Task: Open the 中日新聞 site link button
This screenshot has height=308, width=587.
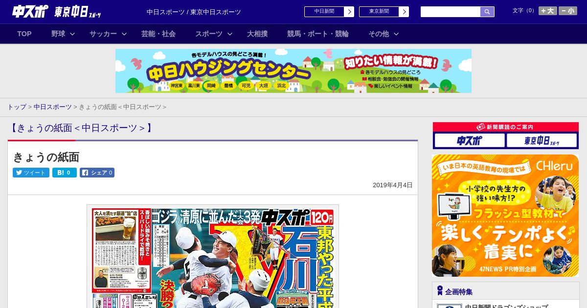Action: point(324,12)
